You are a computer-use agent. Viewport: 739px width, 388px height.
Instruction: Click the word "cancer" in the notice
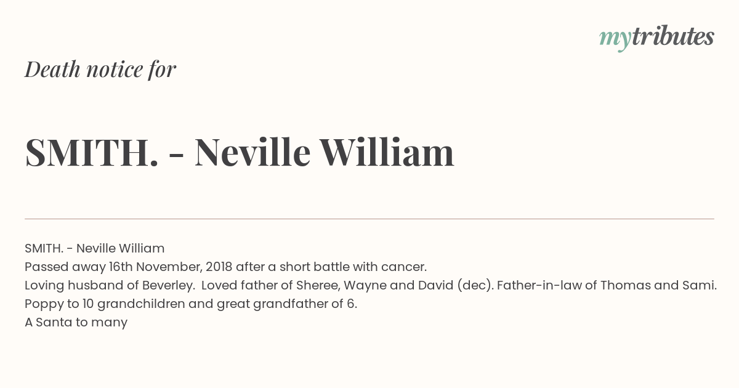pos(403,267)
